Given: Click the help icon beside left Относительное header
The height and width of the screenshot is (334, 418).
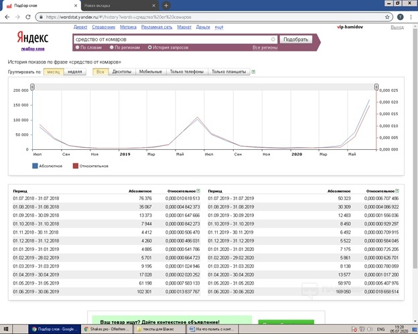Looking at the screenshot, I should coord(200,191).
